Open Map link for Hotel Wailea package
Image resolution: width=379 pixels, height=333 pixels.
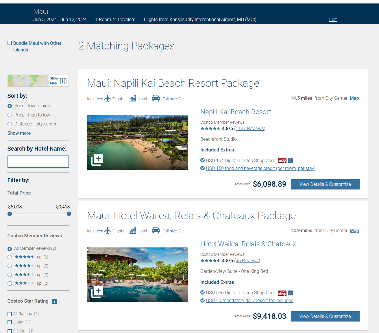[x=354, y=230]
